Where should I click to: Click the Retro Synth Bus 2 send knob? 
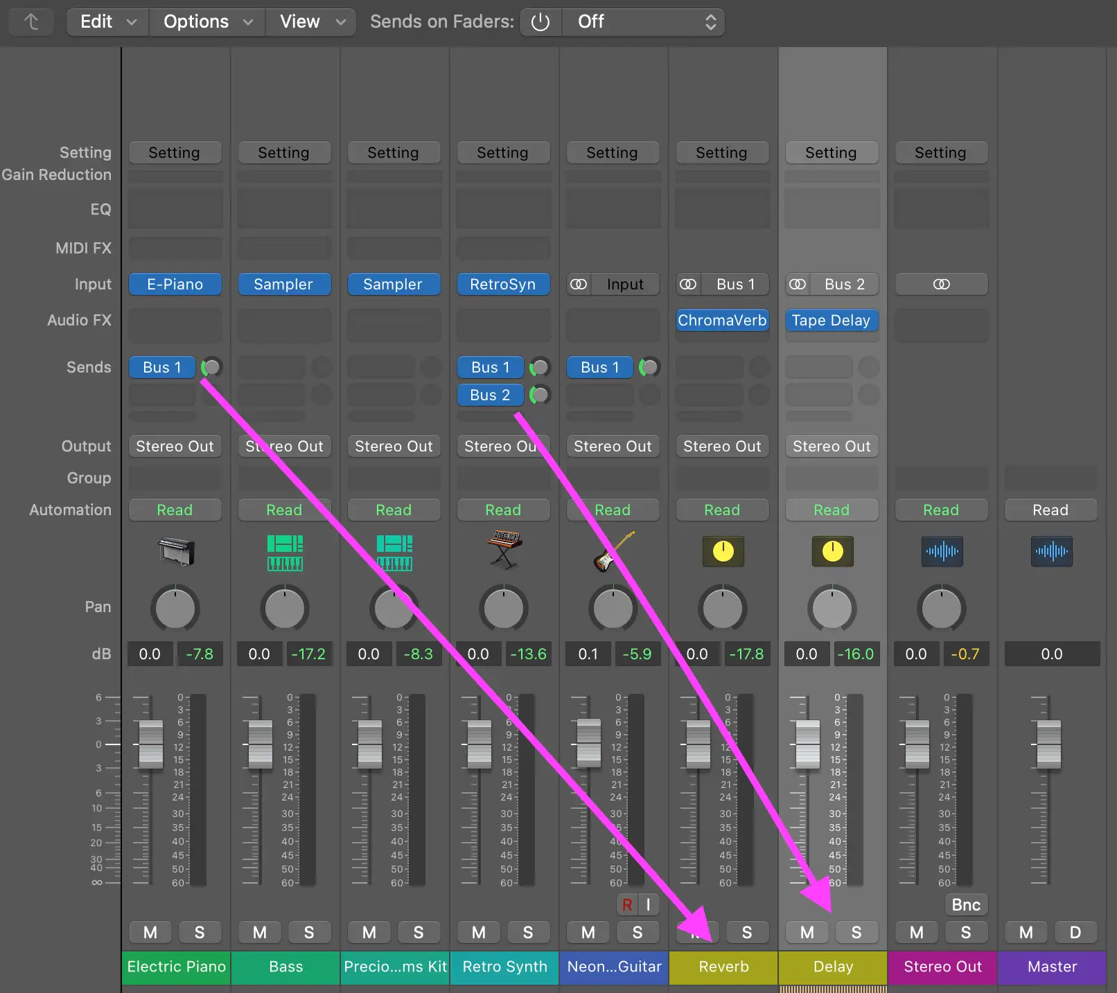(x=540, y=395)
